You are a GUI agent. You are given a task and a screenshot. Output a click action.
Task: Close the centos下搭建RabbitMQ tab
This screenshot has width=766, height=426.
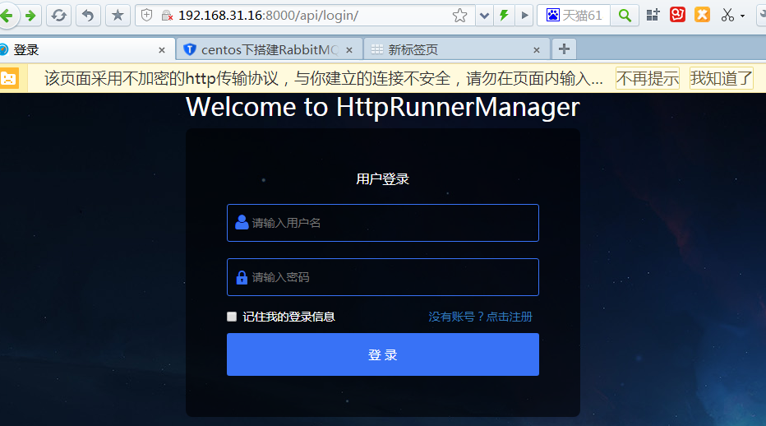[x=349, y=50]
